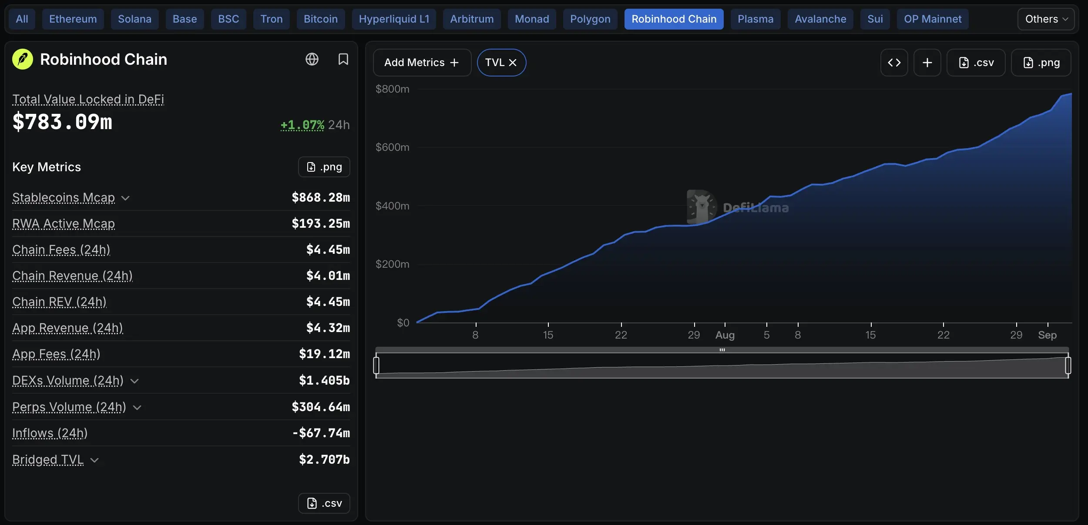
Task: Click the top grip of the range selector
Action: pos(722,350)
